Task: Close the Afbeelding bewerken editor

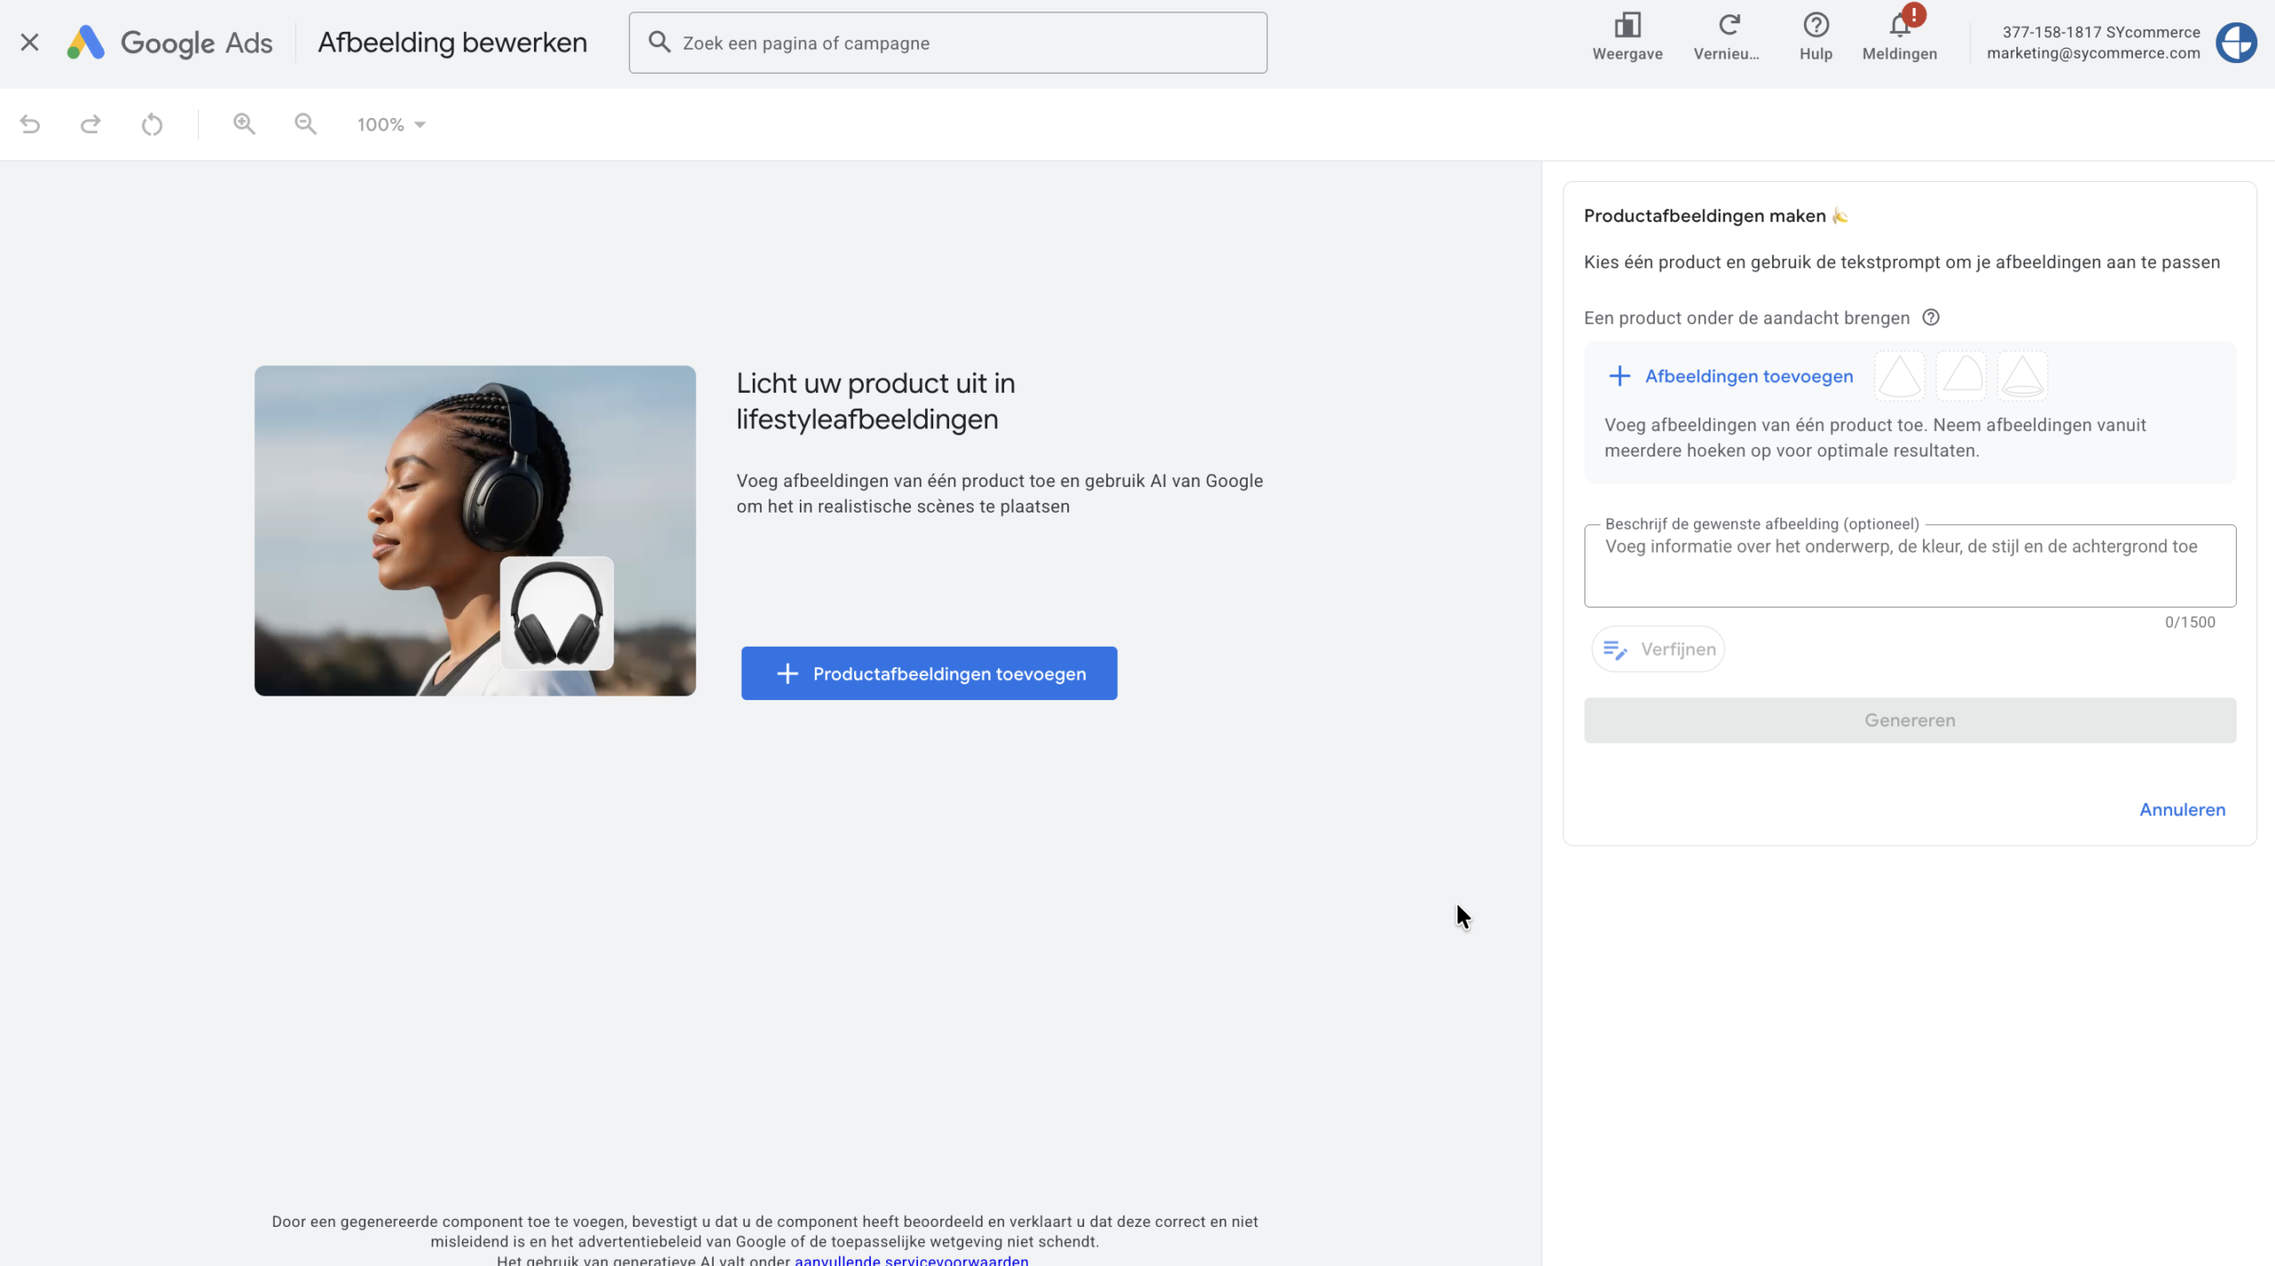Action: pos(29,43)
